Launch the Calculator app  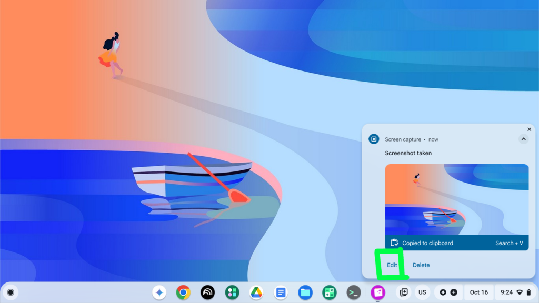330,292
